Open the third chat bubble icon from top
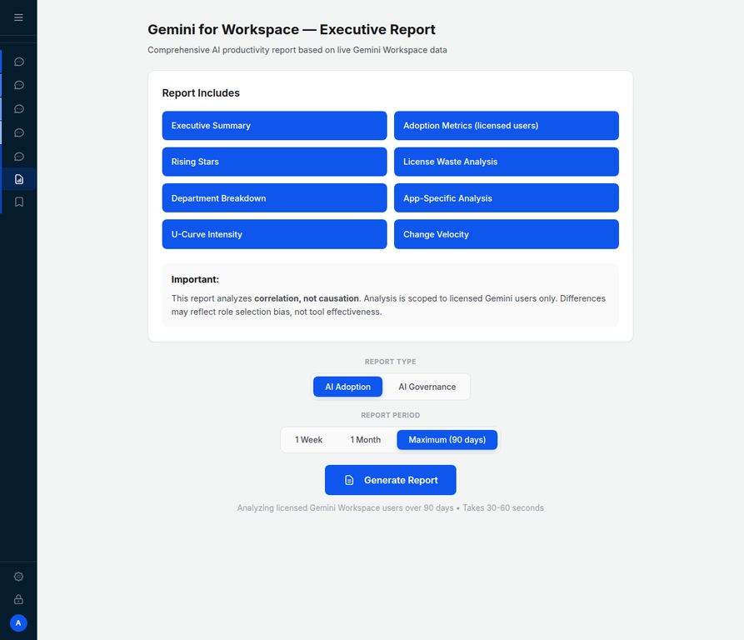The width and height of the screenshot is (744, 640). pos(19,109)
